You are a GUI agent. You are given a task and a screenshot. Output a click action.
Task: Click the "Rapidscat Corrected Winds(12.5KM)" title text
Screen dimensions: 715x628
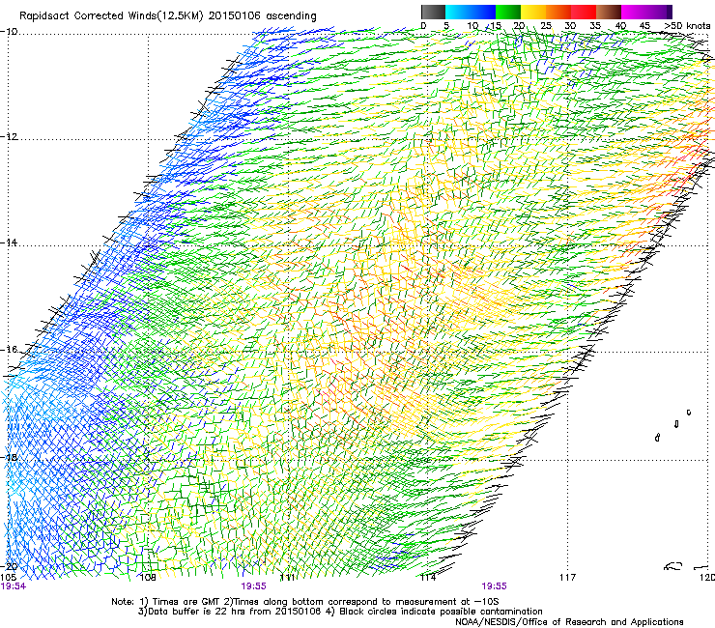111,16
